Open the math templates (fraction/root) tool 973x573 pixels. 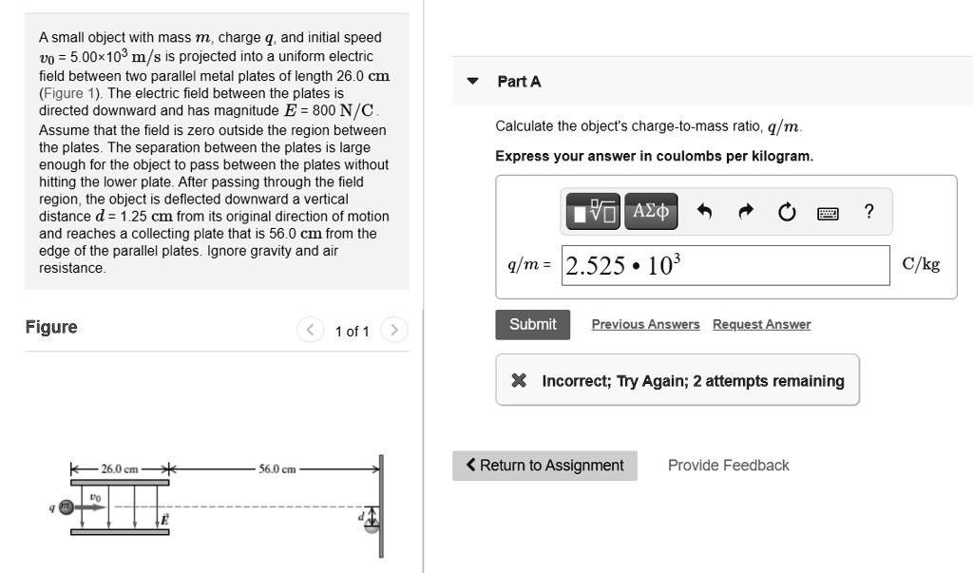593,212
